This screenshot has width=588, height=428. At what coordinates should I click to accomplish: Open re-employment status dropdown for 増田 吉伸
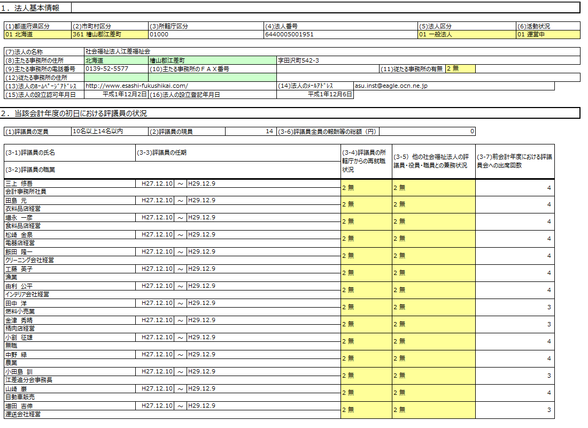tap(366, 410)
